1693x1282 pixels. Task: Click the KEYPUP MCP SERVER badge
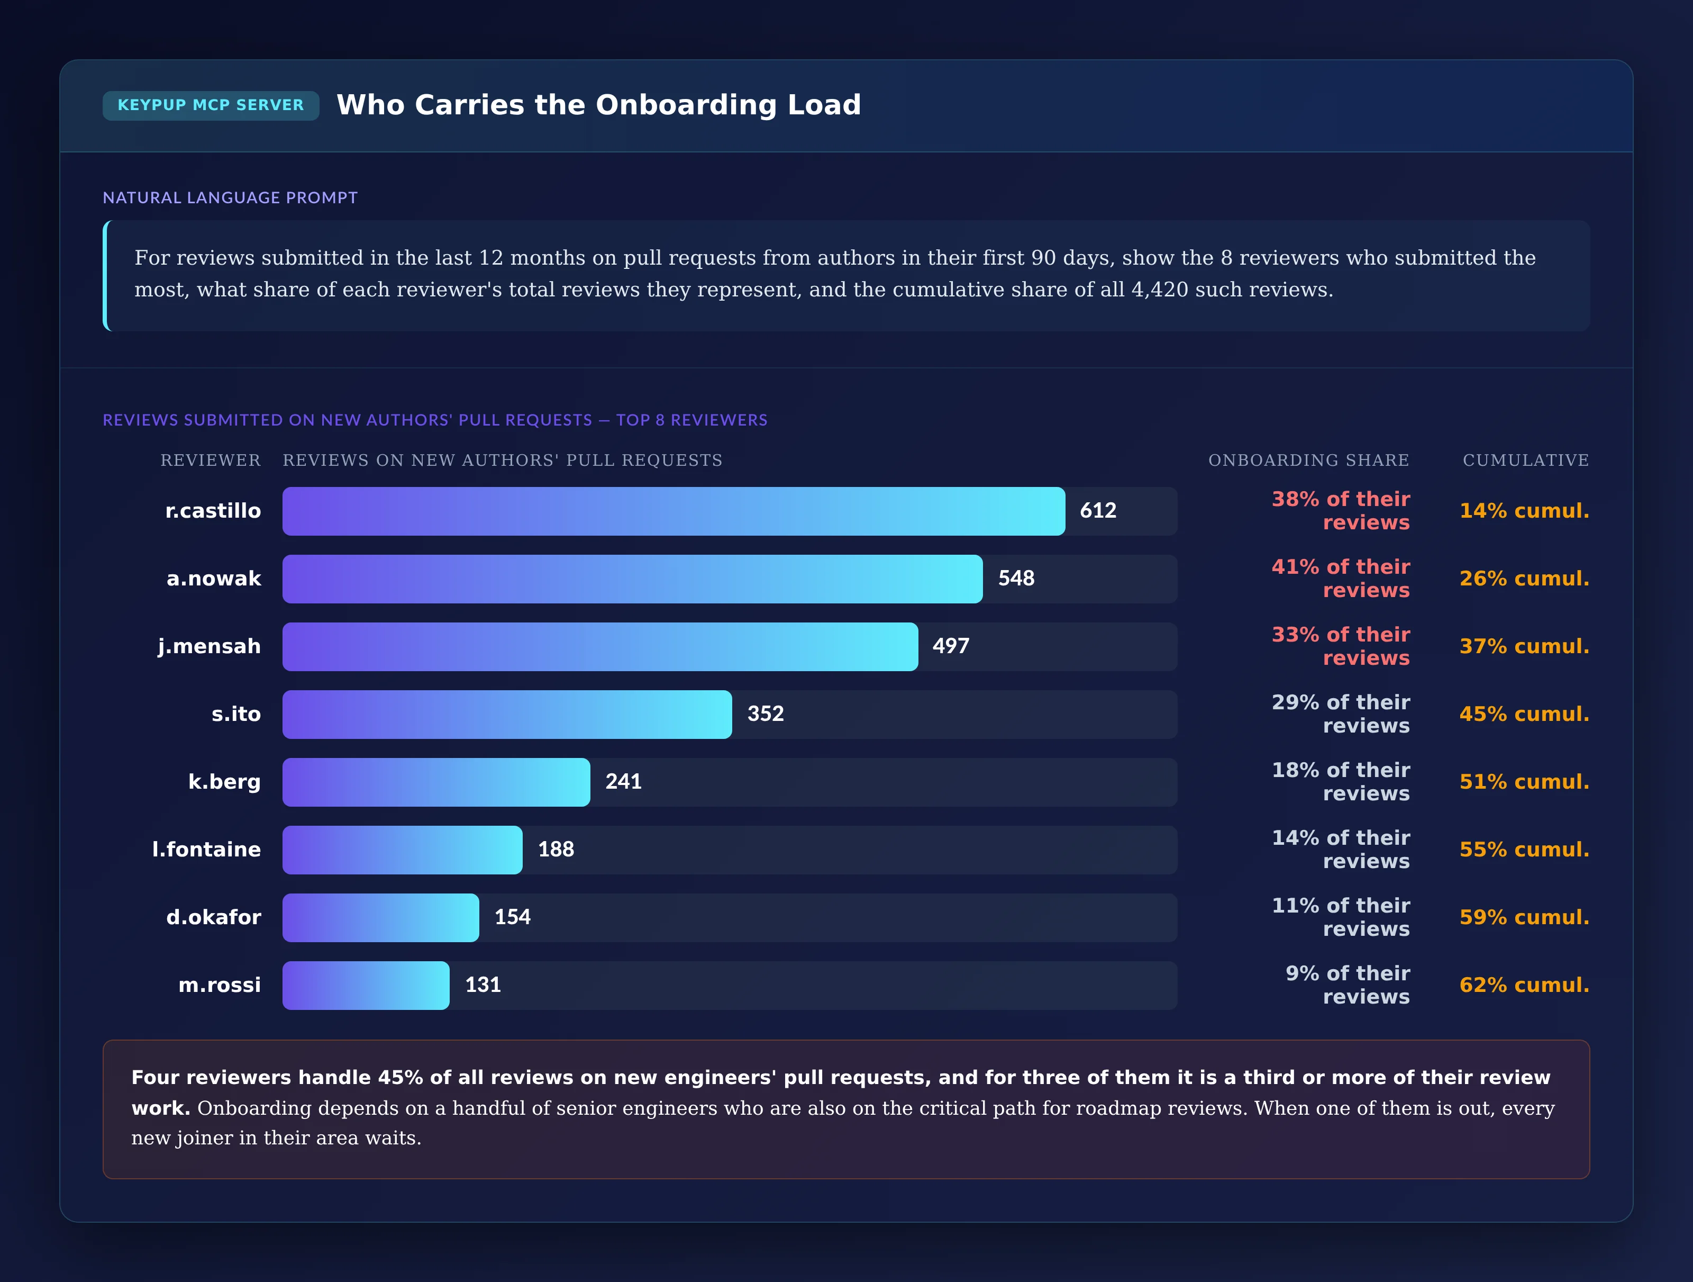(x=211, y=106)
